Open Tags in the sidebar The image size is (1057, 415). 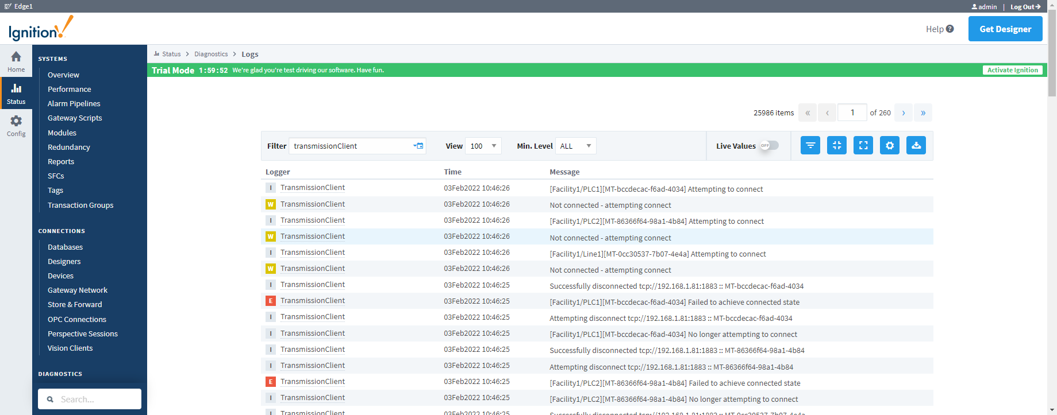(x=55, y=191)
